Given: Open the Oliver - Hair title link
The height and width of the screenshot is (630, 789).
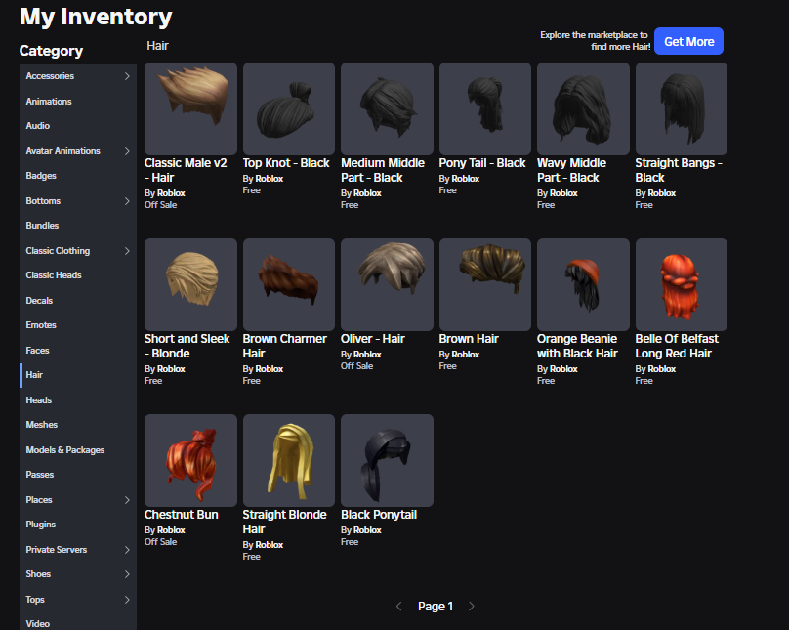Looking at the screenshot, I should point(373,339).
